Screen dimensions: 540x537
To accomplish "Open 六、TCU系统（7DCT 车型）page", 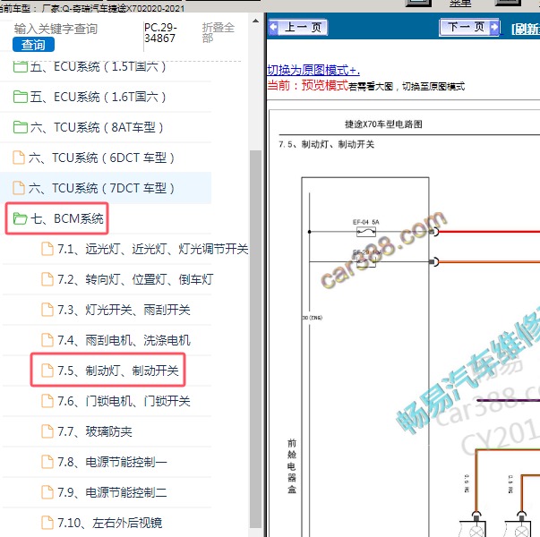I will pos(101,188).
